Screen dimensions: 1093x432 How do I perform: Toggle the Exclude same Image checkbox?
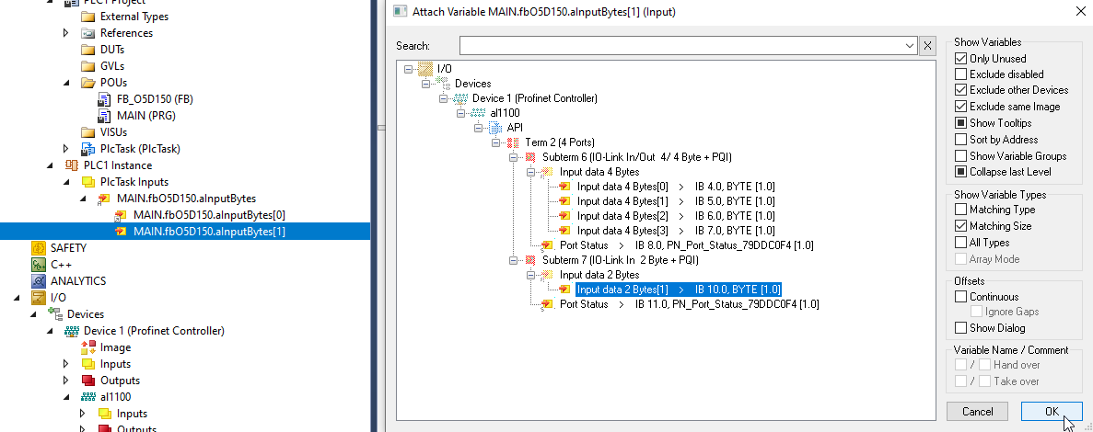(961, 107)
